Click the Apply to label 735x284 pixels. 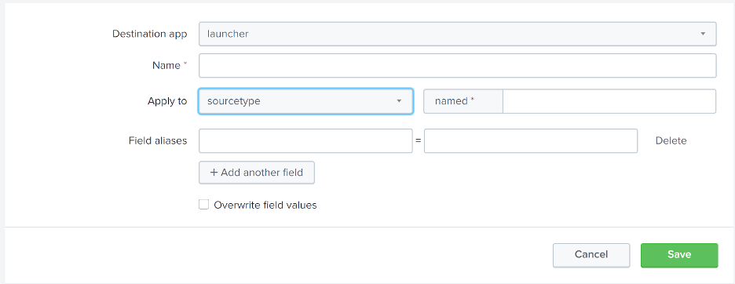tap(167, 101)
